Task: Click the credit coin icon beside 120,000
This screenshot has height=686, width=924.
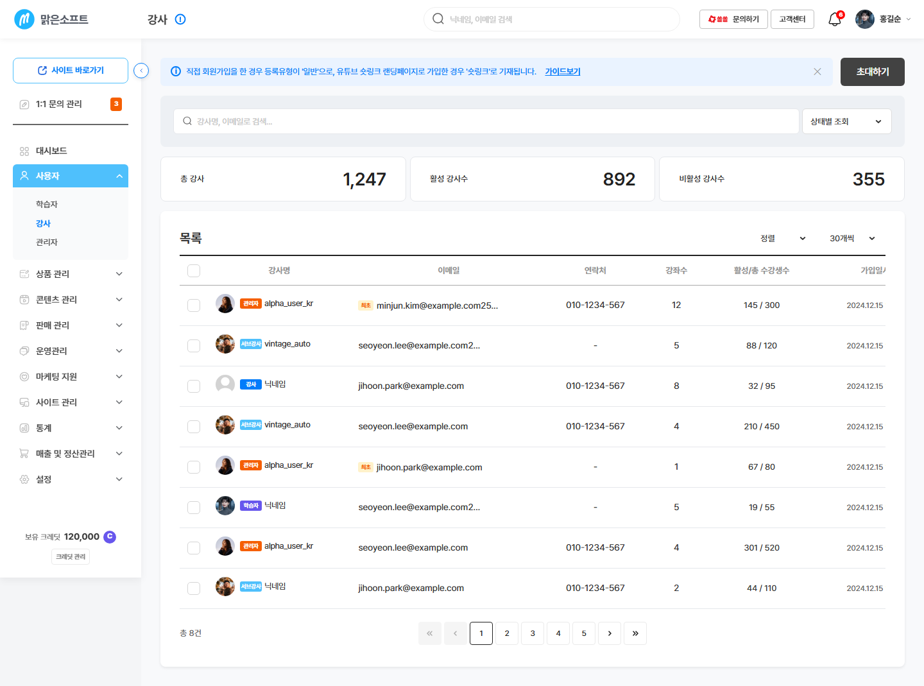Action: tap(110, 536)
